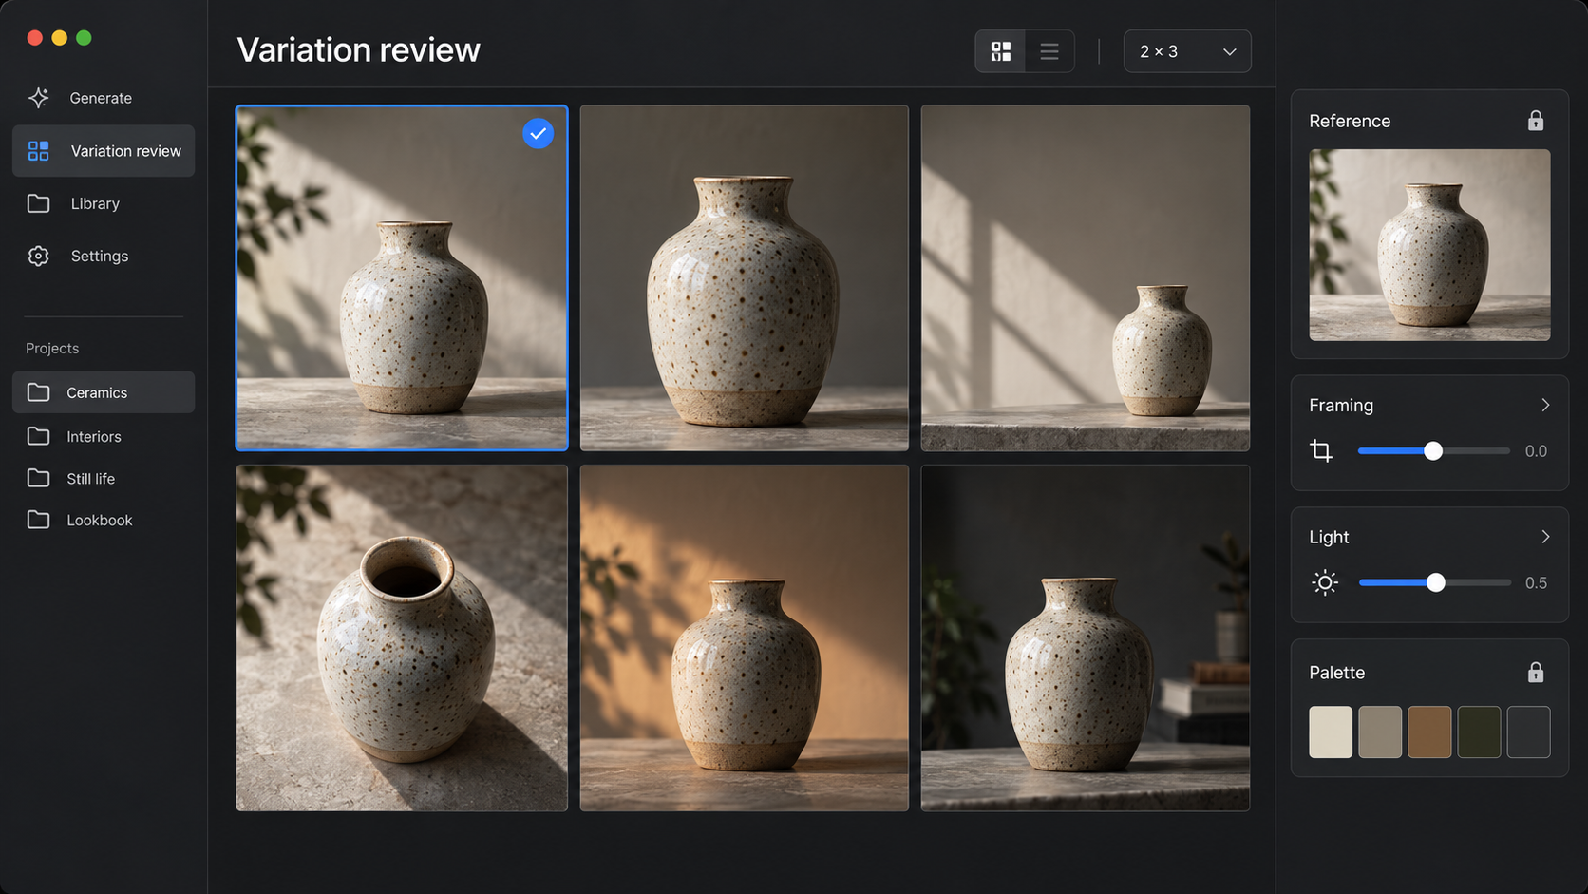The width and height of the screenshot is (1588, 894).
Task: Click the Library folder icon
Action: [x=38, y=203]
